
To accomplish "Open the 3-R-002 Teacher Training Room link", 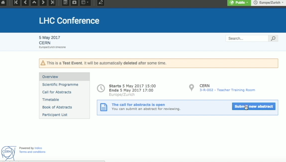I will (227, 90).
